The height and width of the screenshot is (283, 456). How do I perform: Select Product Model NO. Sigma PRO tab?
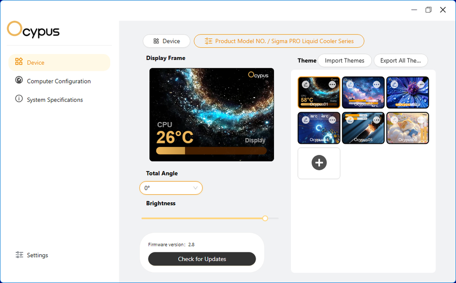(x=279, y=41)
